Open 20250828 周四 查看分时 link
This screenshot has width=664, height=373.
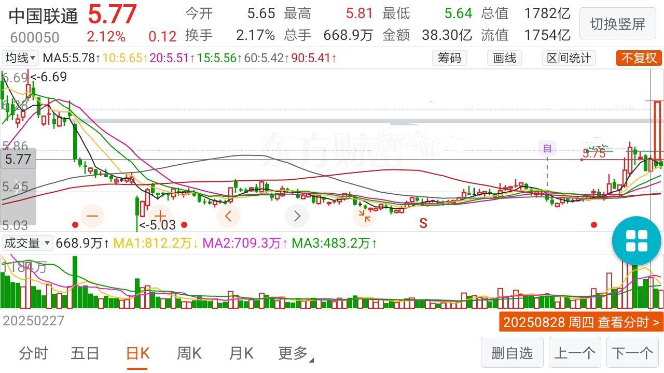tap(581, 322)
